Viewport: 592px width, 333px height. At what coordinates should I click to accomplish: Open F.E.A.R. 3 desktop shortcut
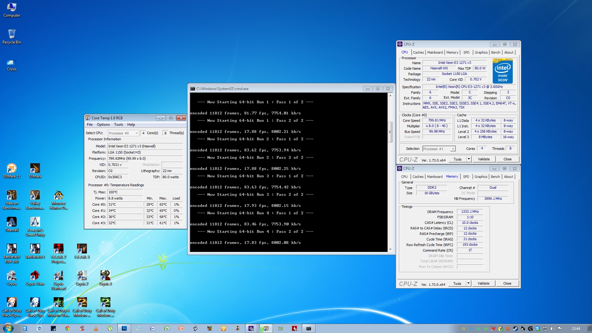(x=82, y=251)
